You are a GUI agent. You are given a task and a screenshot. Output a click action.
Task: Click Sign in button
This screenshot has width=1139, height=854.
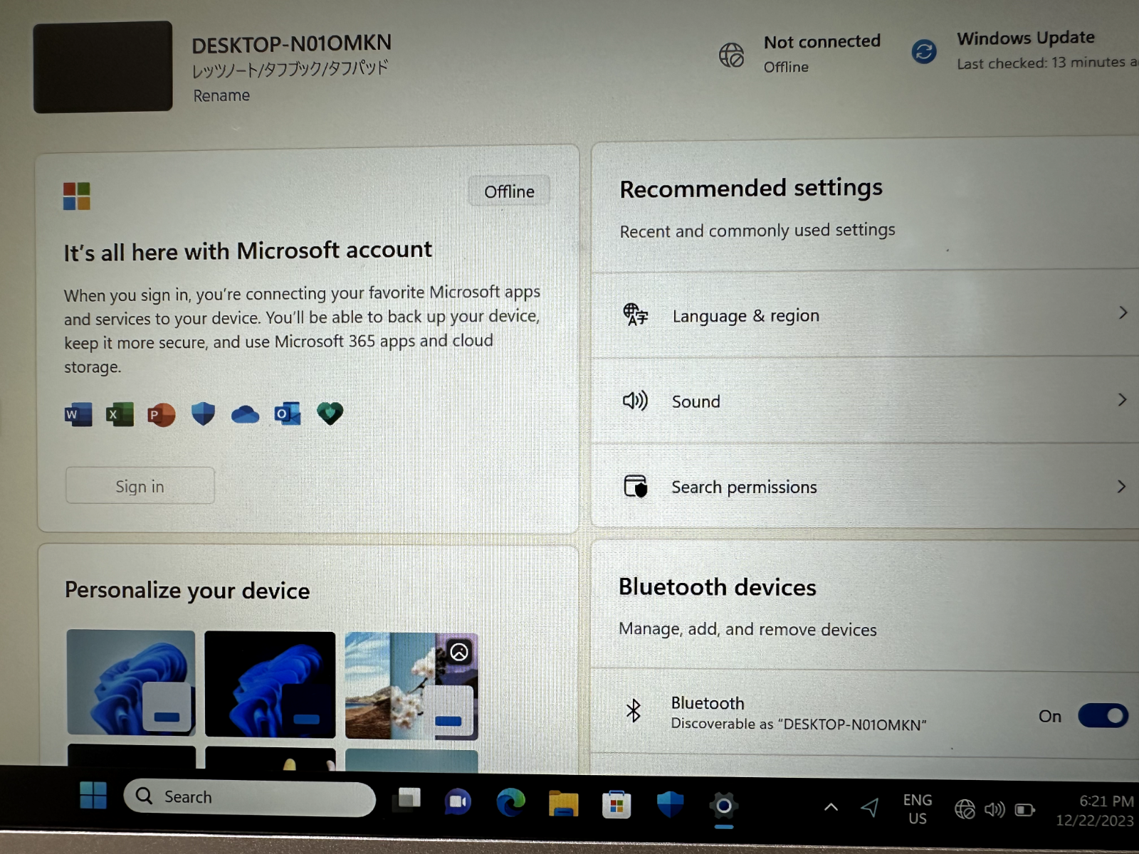(140, 486)
